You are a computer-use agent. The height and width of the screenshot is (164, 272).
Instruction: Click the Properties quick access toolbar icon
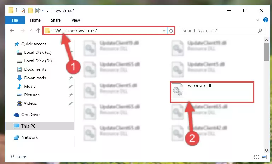tap(23, 11)
